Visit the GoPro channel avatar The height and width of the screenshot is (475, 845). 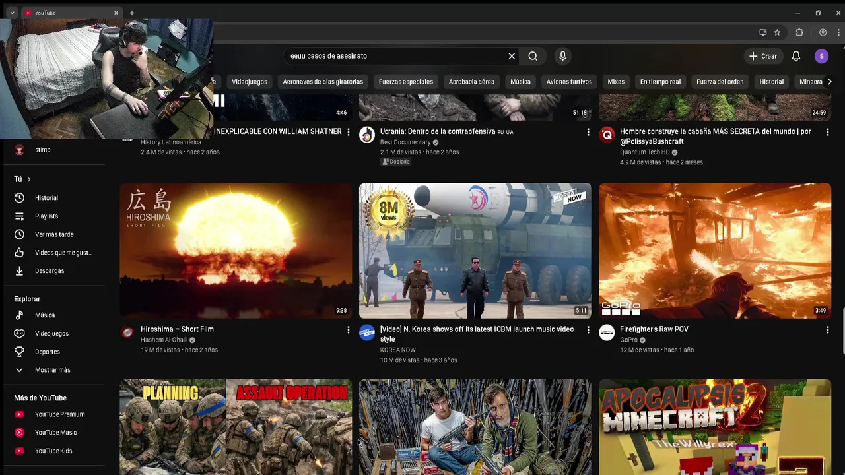coord(607,332)
